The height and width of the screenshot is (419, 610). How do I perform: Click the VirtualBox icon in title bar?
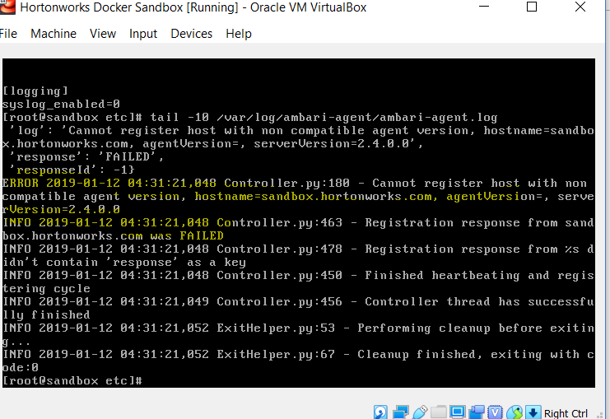pos(7,7)
